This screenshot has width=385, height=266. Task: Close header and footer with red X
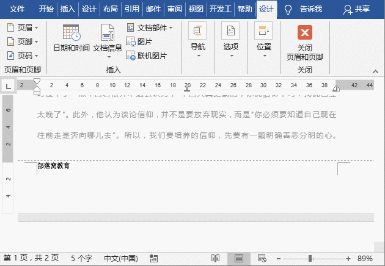coord(305,32)
